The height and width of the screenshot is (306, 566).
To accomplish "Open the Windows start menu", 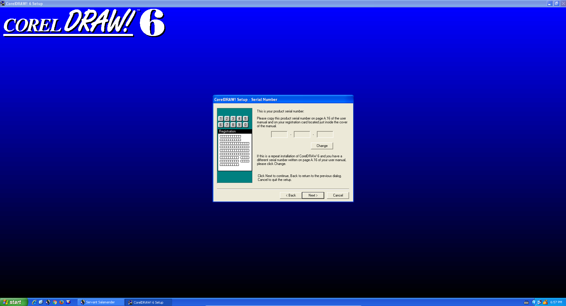I will (14, 302).
